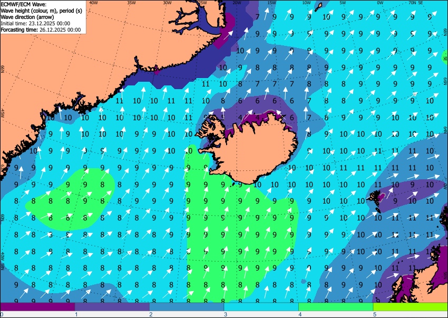Click the '30W' longitude label at top
Viewport: 448px width, 318px height.
pos(167,3)
